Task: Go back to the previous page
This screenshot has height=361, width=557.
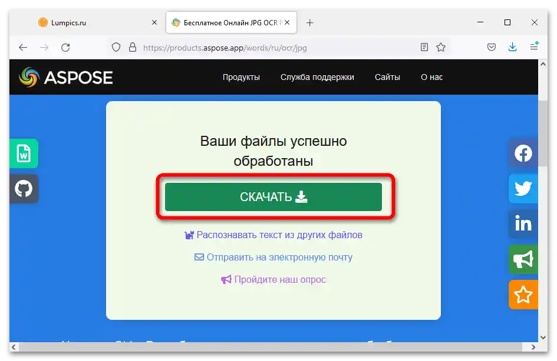Action: pyautogui.click(x=23, y=48)
